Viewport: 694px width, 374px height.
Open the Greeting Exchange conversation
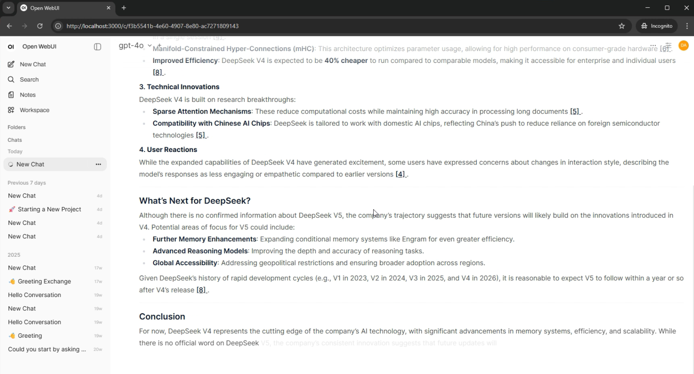pyautogui.click(x=44, y=281)
